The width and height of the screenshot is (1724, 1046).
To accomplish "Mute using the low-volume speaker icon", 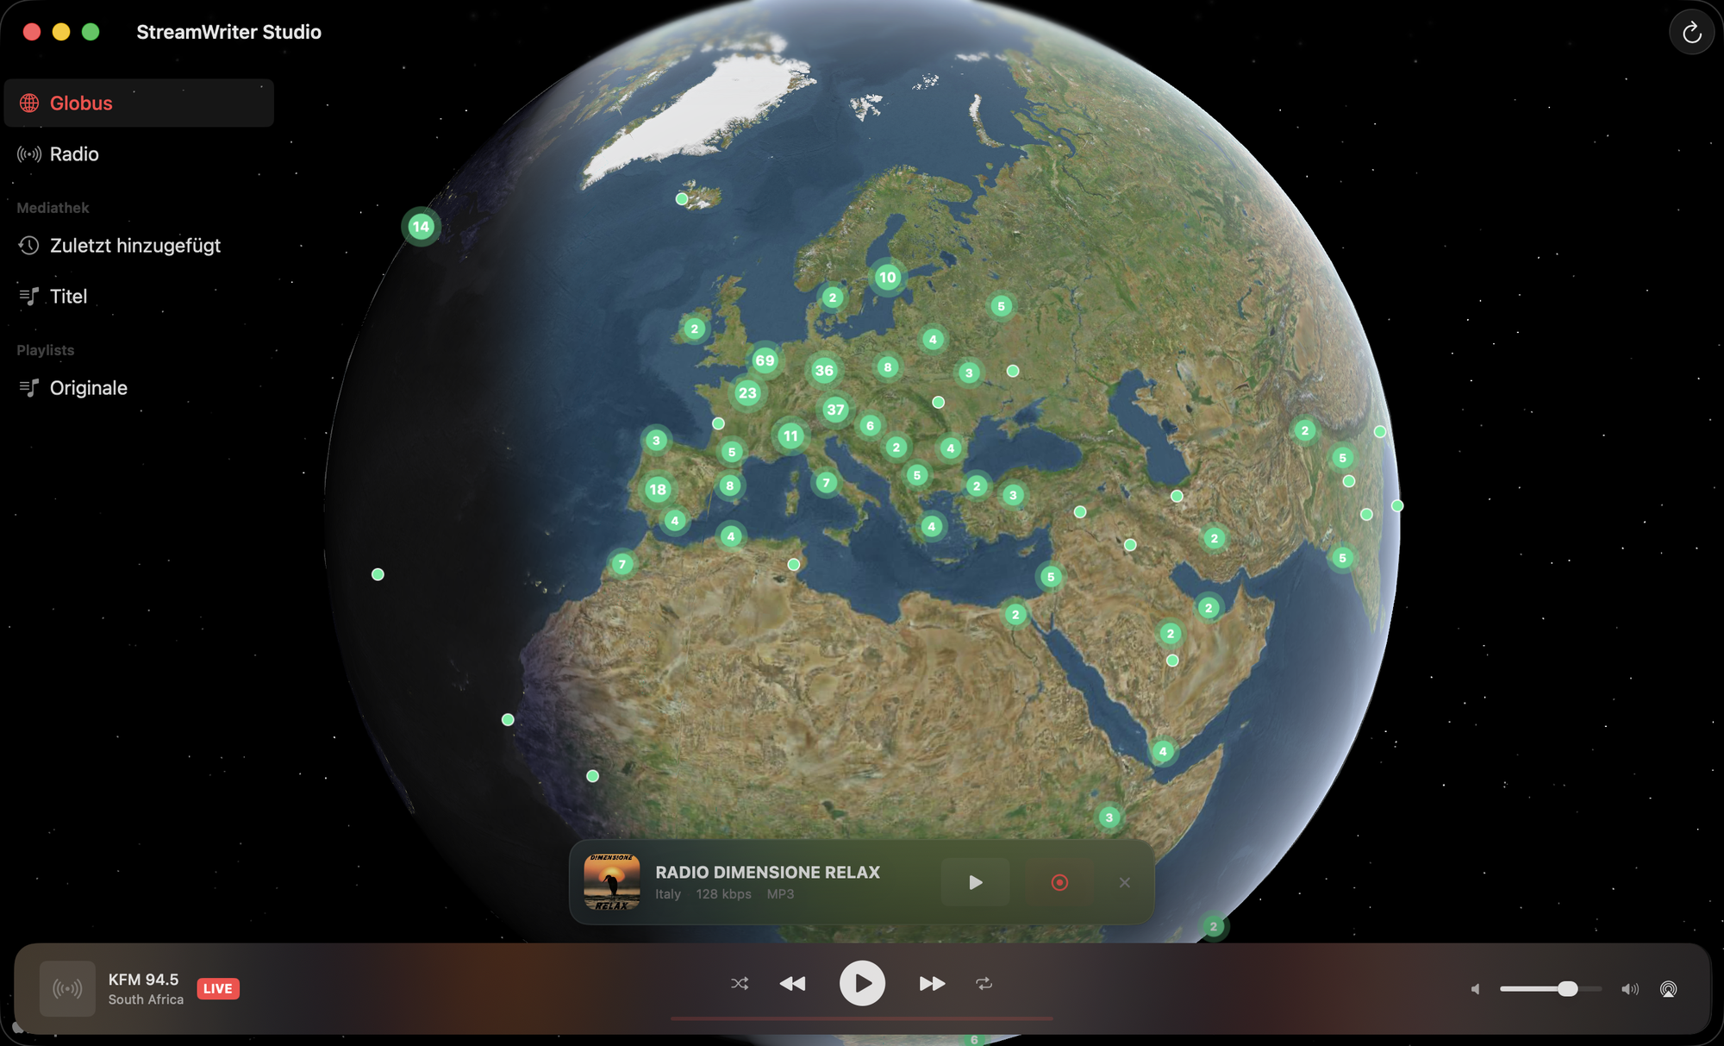I will 1476,989.
